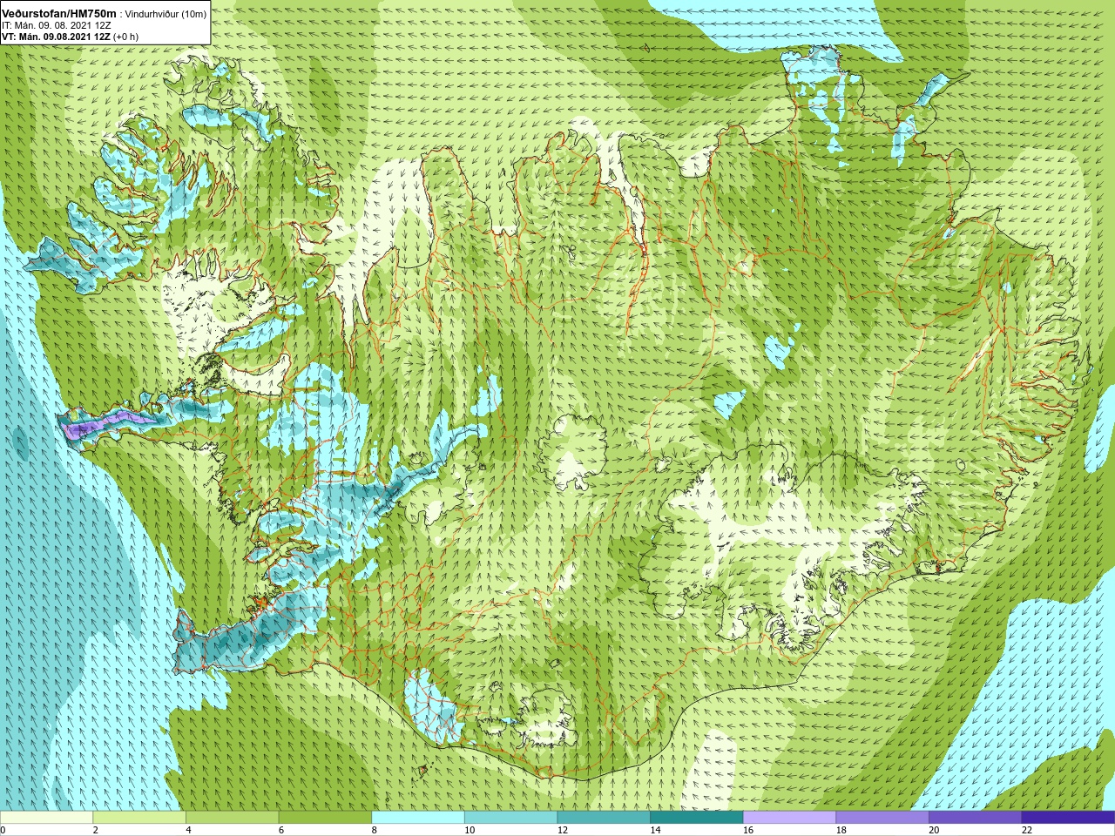Click the legend scale value 0
The width and height of the screenshot is (1115, 836).
3,830
